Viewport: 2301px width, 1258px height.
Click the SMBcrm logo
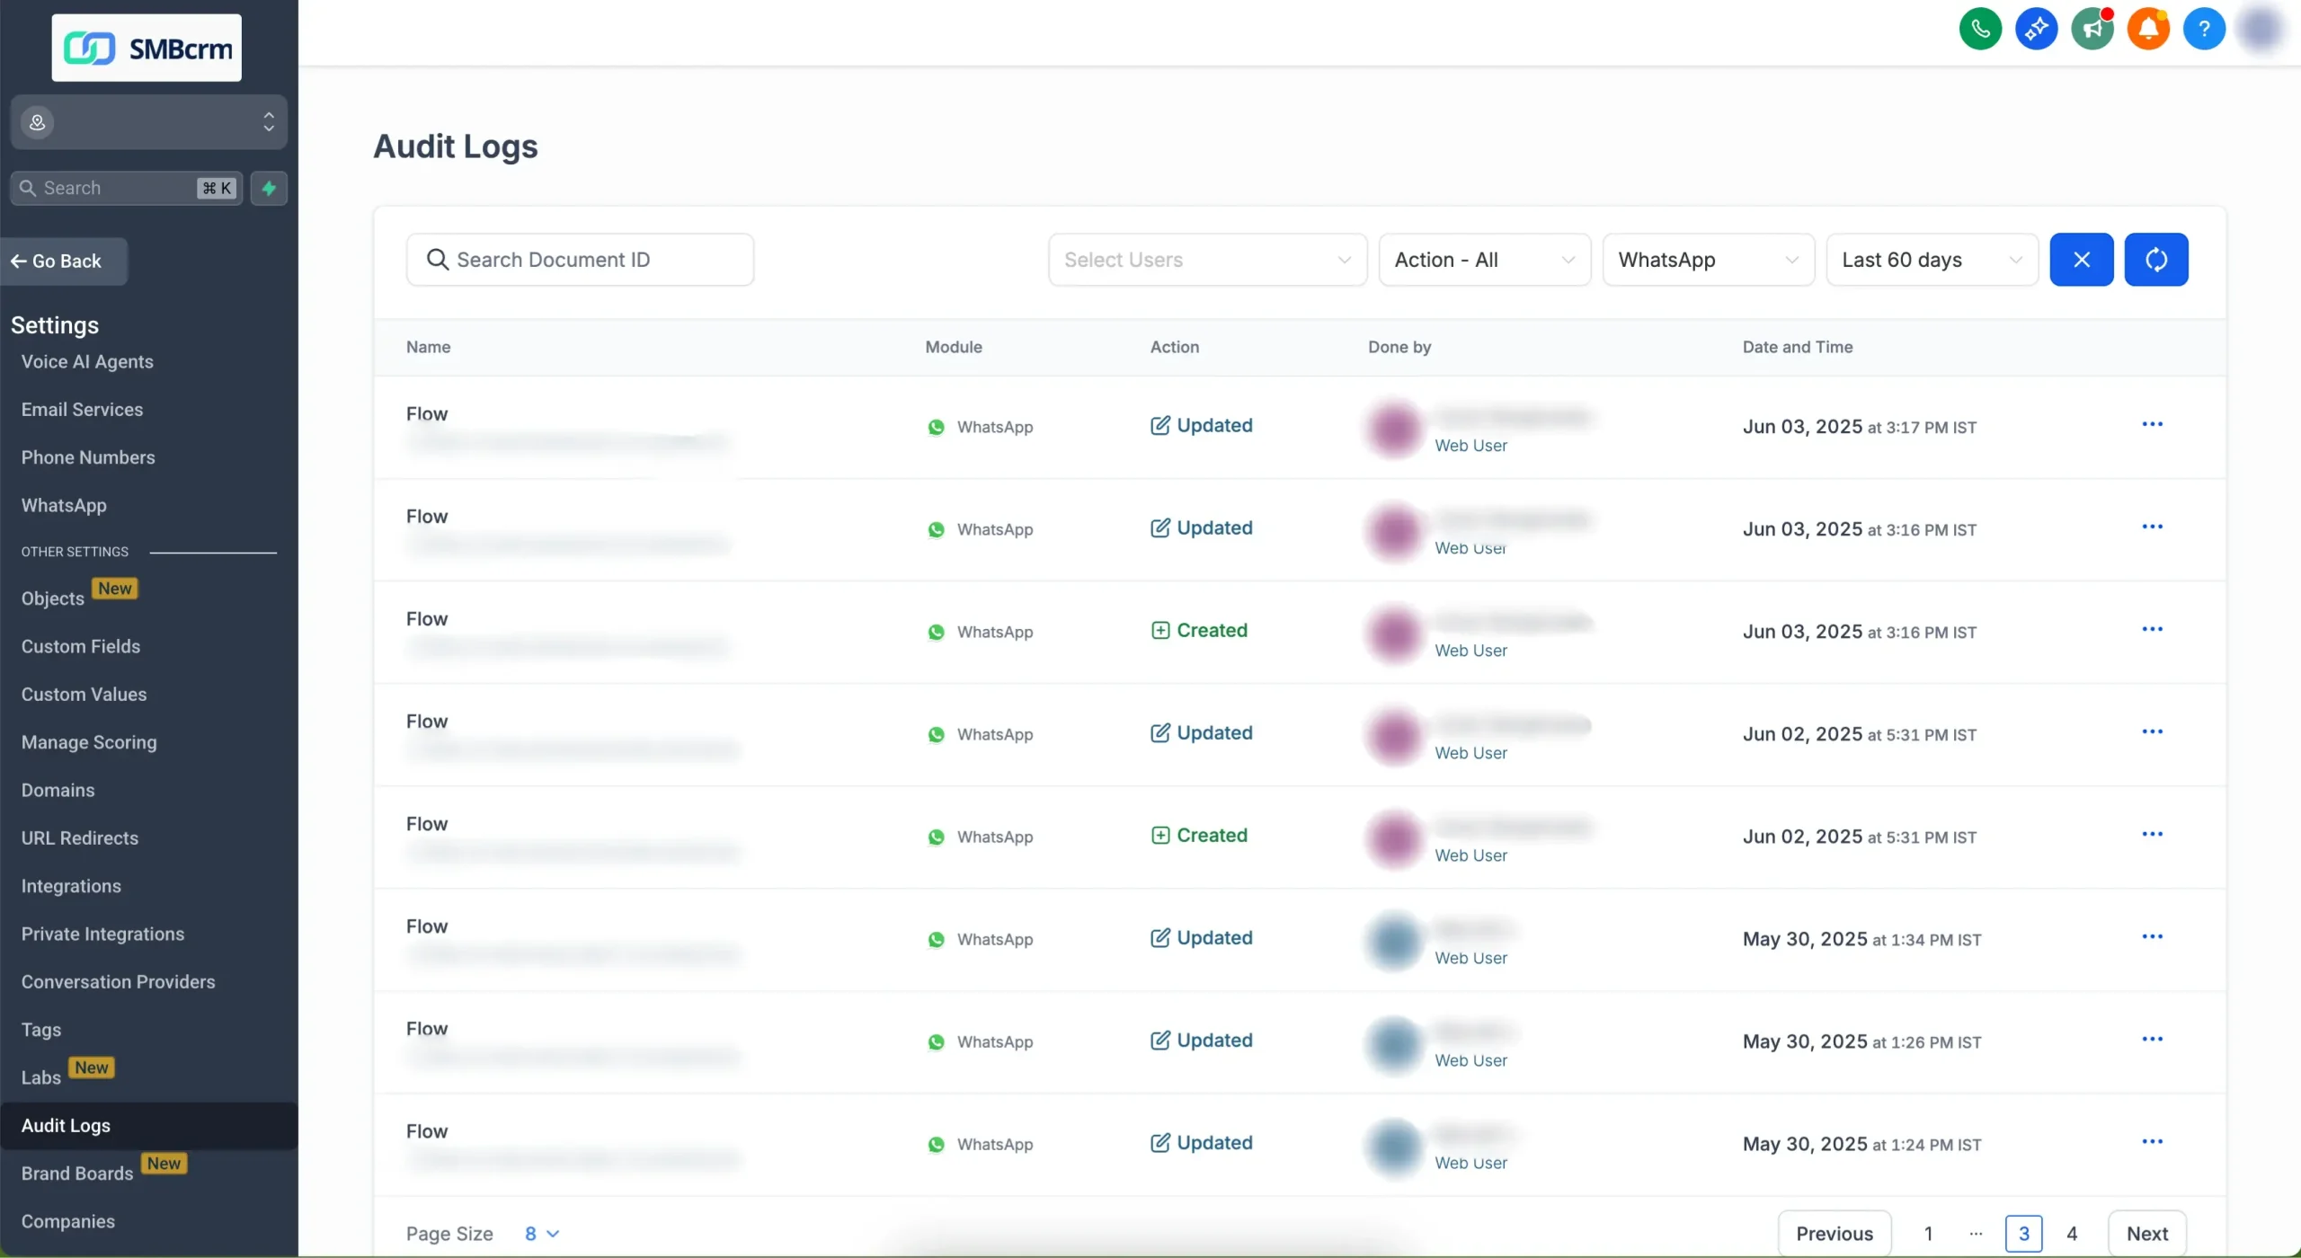[147, 48]
